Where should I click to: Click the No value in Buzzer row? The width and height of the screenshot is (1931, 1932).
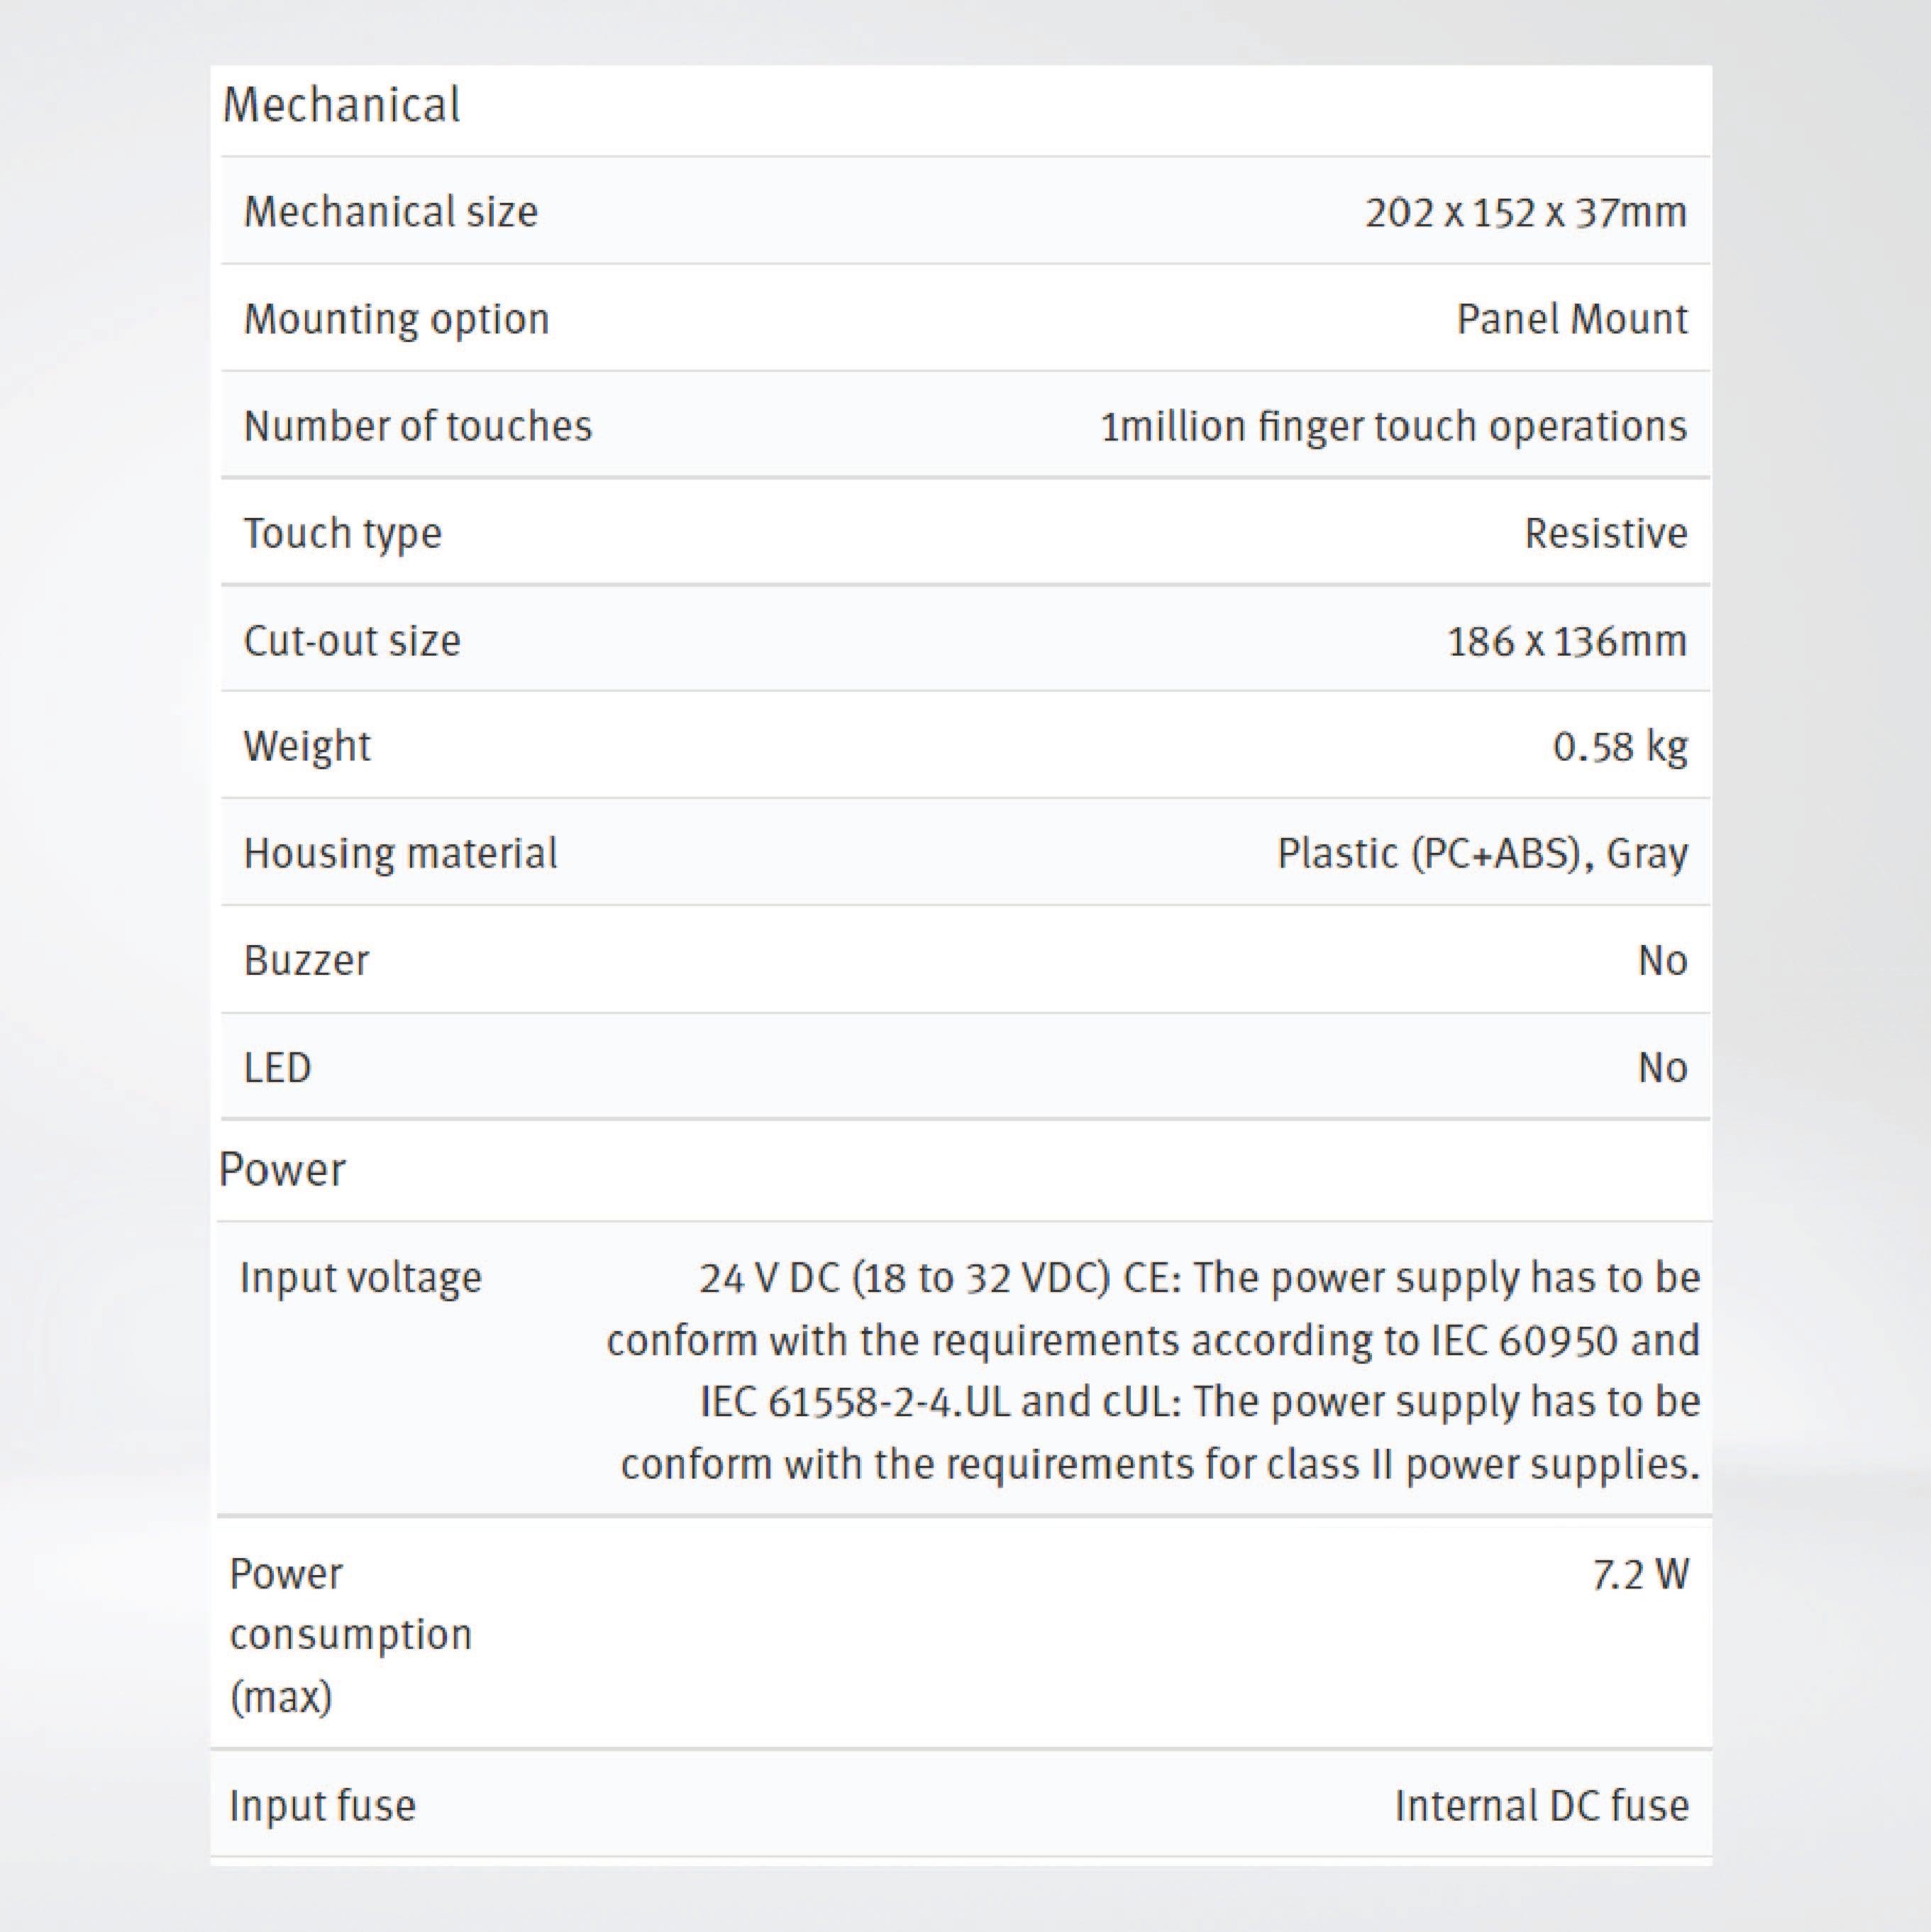point(1662,960)
